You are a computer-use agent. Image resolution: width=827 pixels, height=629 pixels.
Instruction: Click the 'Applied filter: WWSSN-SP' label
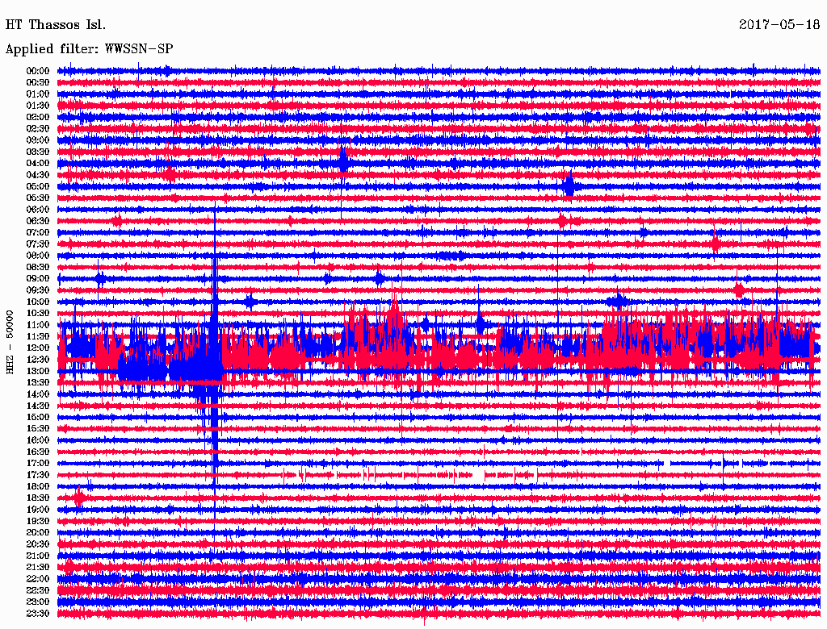(89, 49)
